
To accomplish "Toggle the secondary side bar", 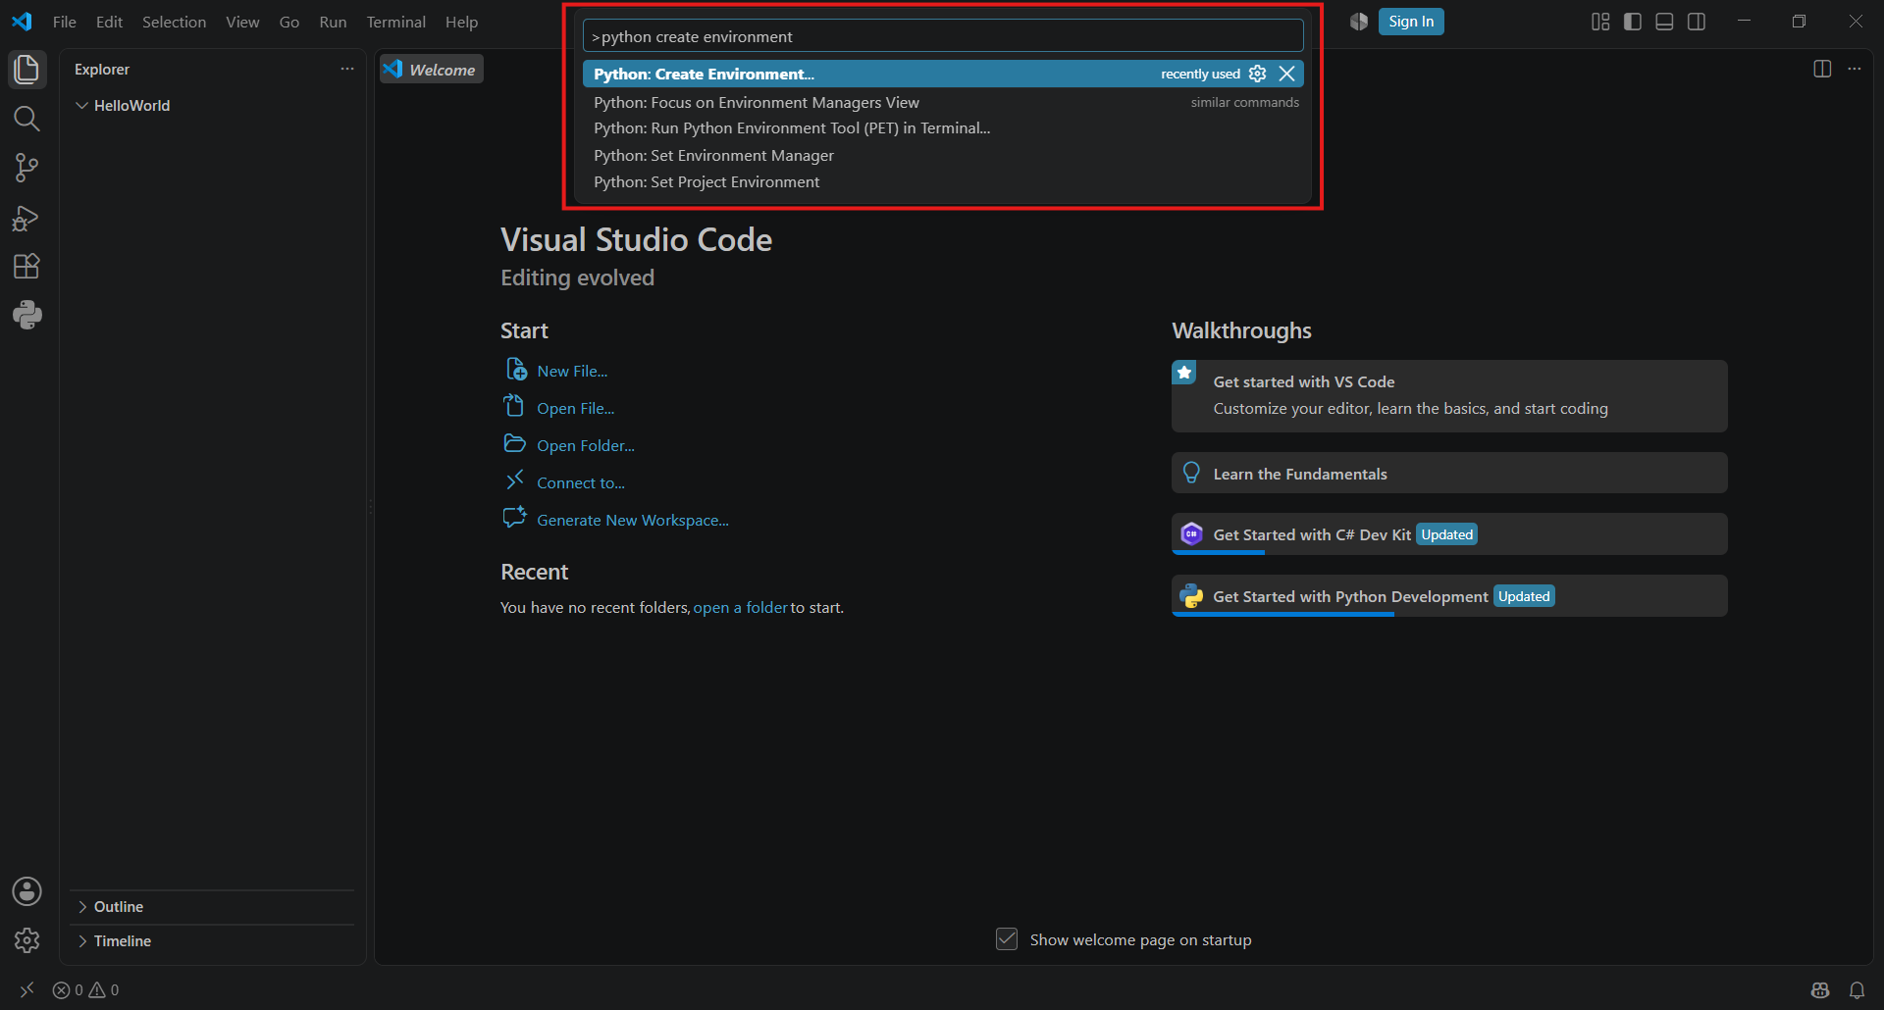I will [1697, 22].
